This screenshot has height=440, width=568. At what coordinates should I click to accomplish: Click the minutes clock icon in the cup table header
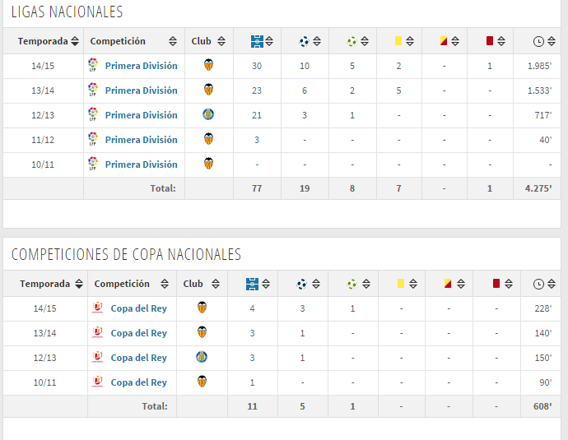[x=538, y=284]
